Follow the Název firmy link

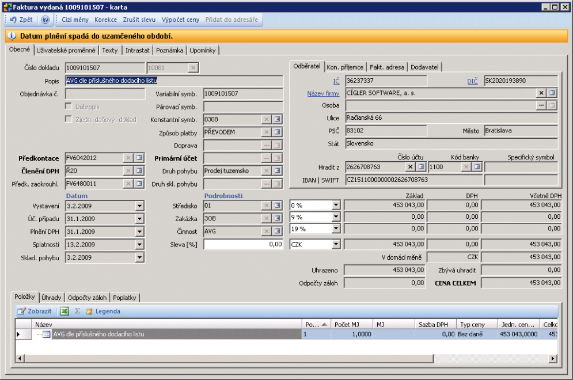coord(323,93)
